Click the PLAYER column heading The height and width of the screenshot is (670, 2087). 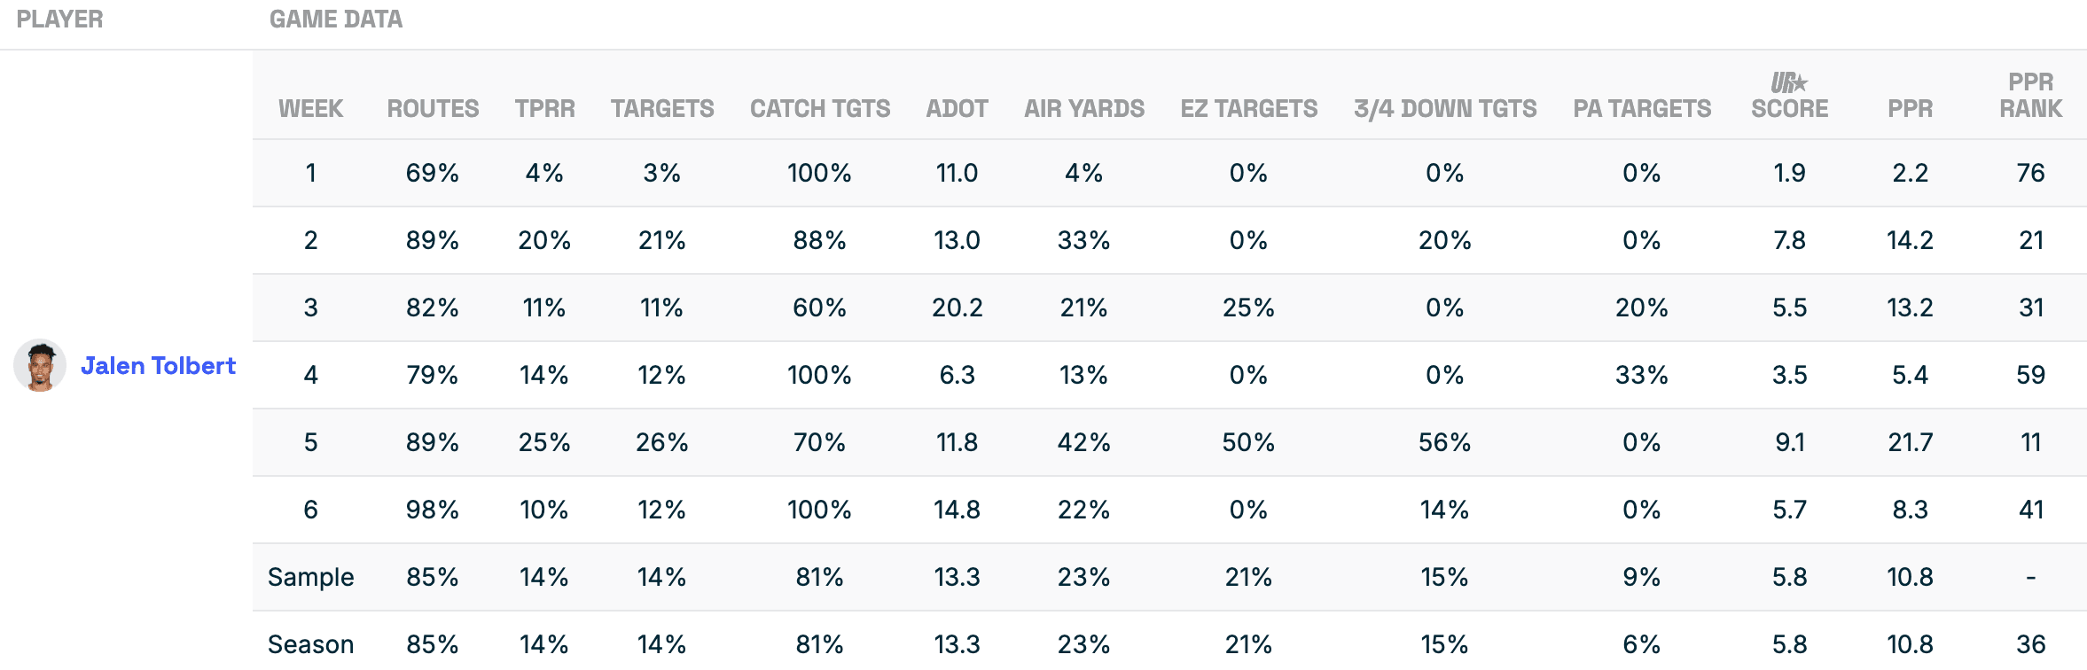coord(59,19)
